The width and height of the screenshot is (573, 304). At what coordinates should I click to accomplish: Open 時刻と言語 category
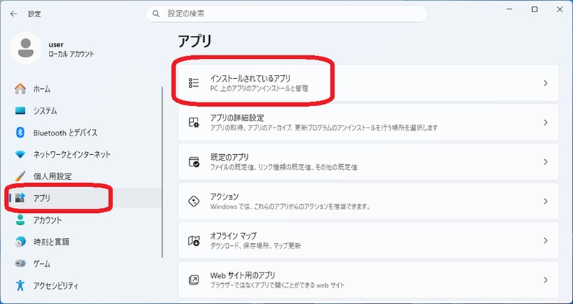84,242
